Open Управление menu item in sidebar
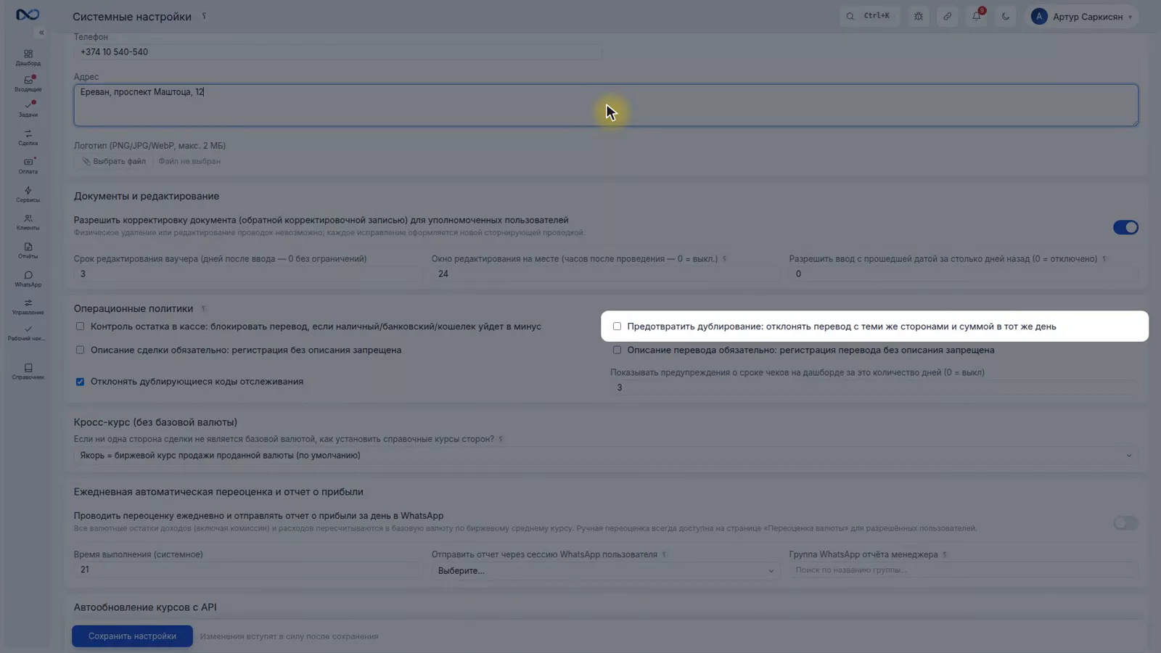1161x653 pixels. 28,307
